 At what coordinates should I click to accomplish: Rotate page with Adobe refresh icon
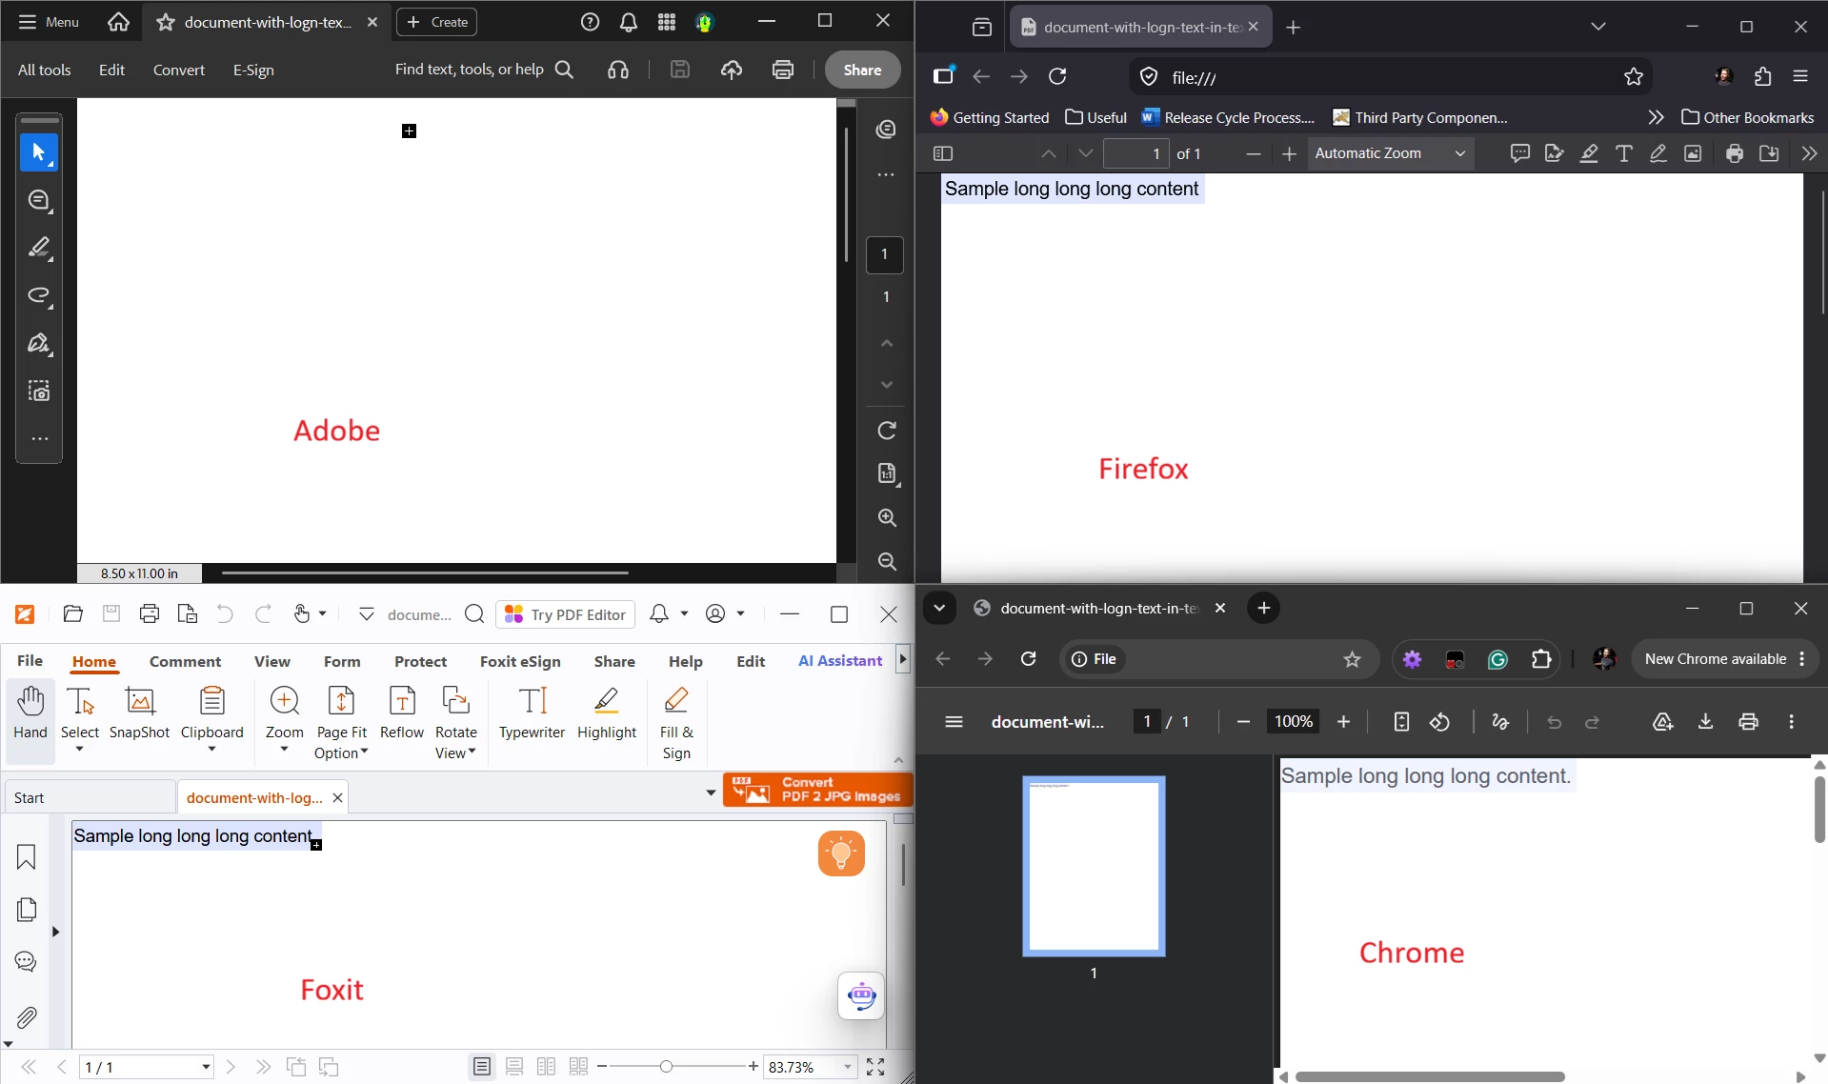pyautogui.click(x=887, y=431)
